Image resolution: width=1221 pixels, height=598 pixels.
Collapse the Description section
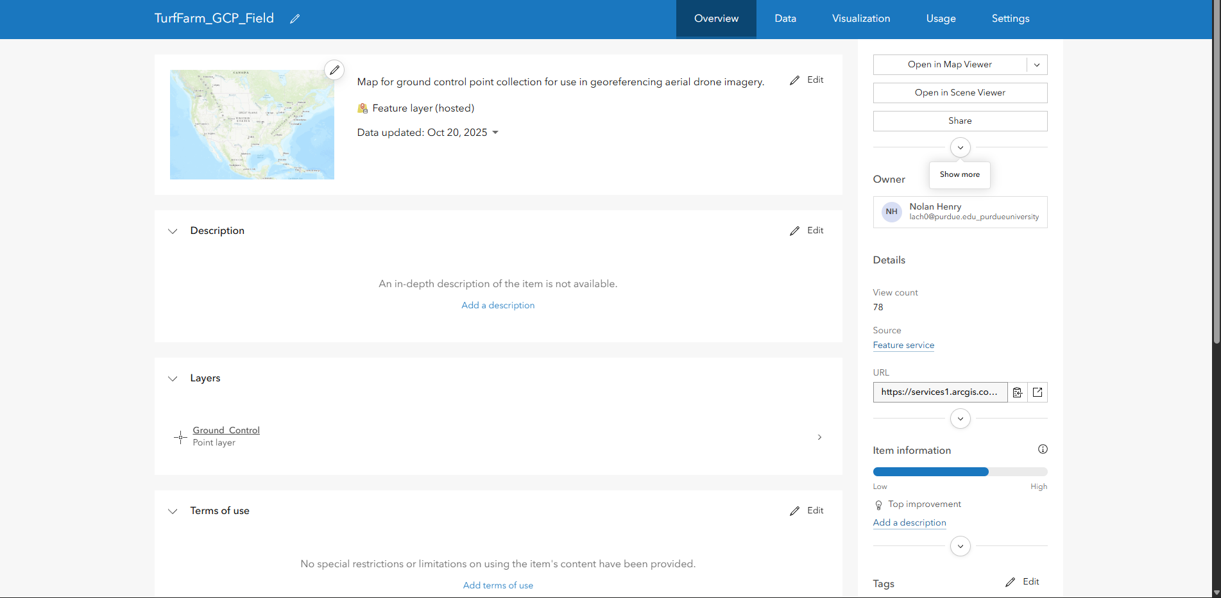[173, 231]
